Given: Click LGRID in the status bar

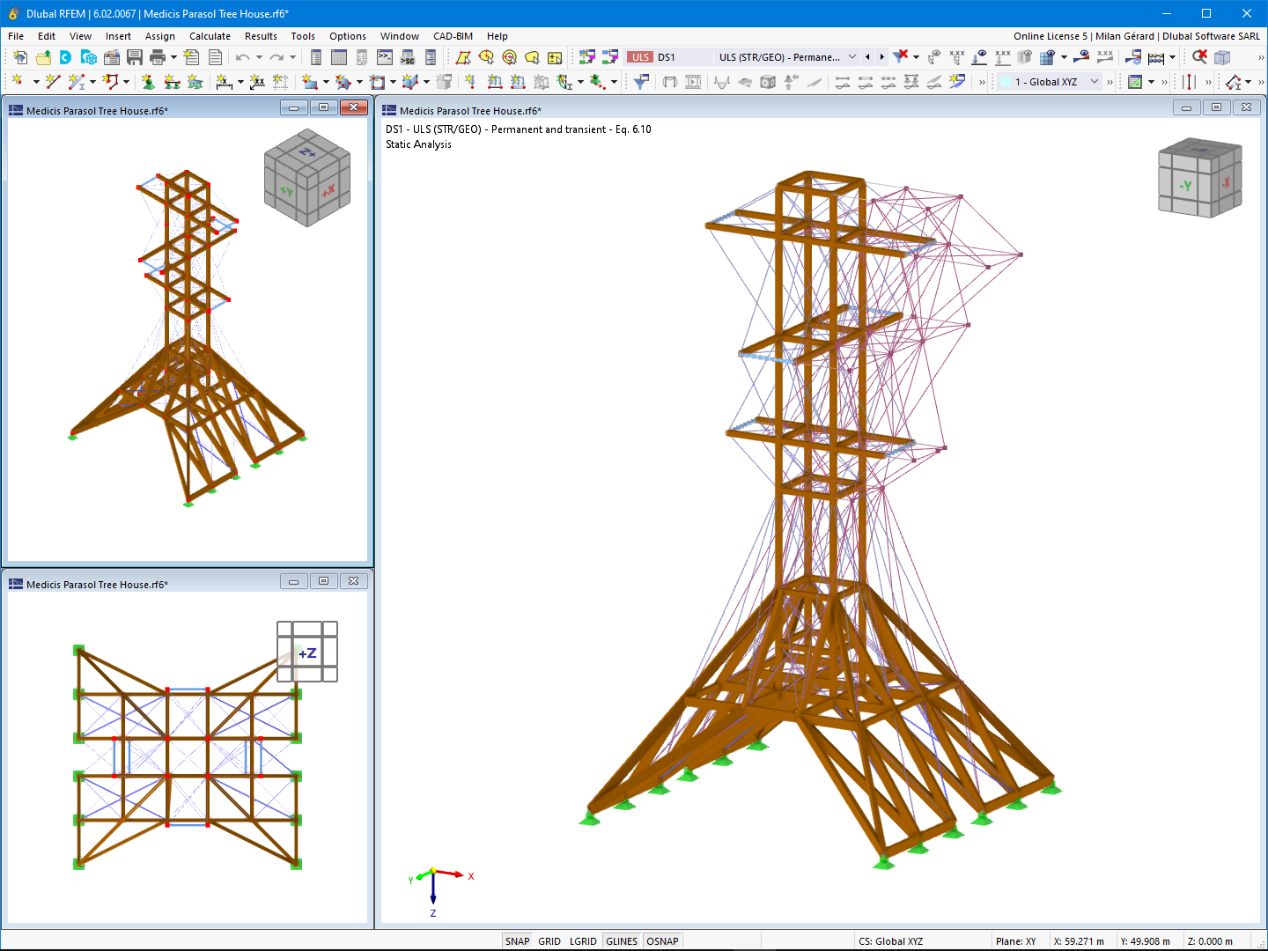Looking at the screenshot, I should [x=583, y=940].
